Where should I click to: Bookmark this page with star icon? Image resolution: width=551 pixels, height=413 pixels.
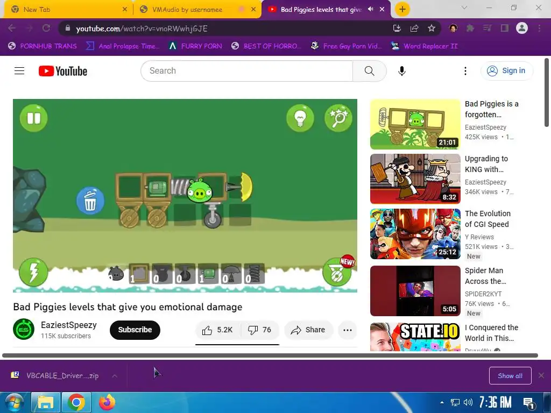[432, 28]
